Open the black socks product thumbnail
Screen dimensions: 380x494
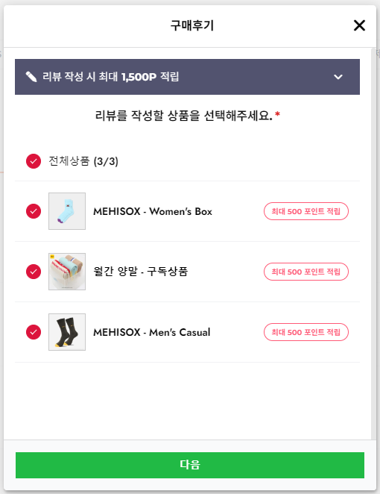coord(67,332)
